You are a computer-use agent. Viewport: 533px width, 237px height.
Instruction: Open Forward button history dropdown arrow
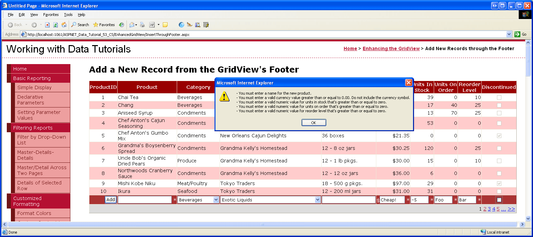click(x=41, y=25)
